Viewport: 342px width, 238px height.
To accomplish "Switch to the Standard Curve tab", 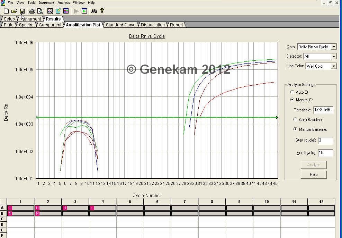I will pos(120,25).
